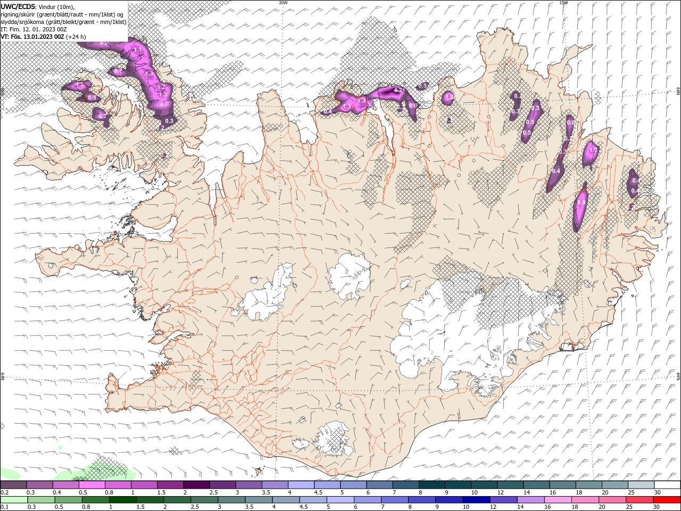Click the '1.0' snowfall value label
Image resolution: width=681 pixels, height=511 pixels.
point(449,97)
